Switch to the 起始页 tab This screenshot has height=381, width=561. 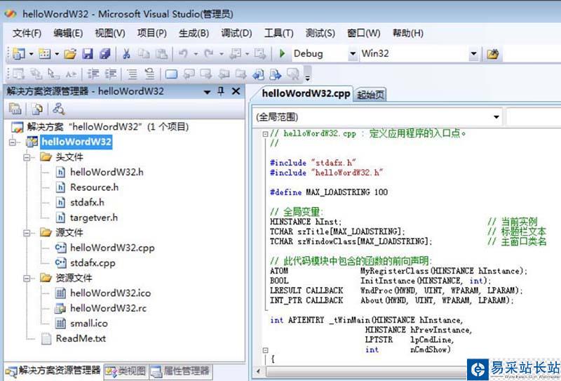(x=371, y=95)
